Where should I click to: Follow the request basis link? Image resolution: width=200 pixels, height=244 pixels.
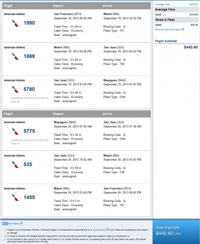(x=99, y=230)
